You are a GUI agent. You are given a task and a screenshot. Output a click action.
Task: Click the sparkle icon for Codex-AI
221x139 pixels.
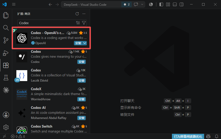click(22, 113)
